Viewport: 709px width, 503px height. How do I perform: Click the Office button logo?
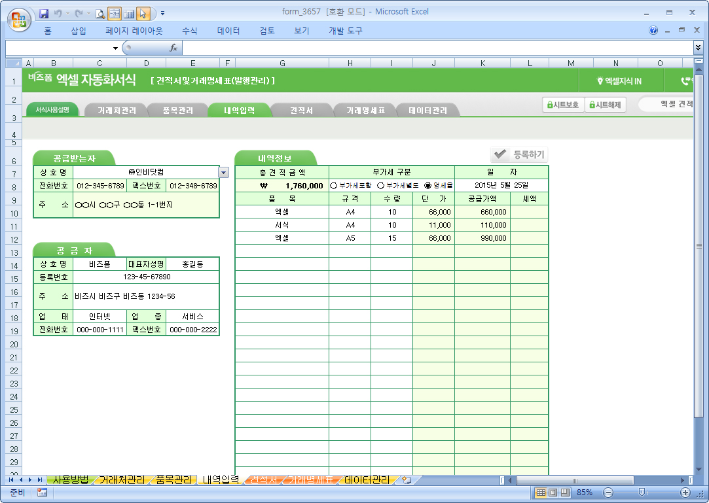point(19,18)
